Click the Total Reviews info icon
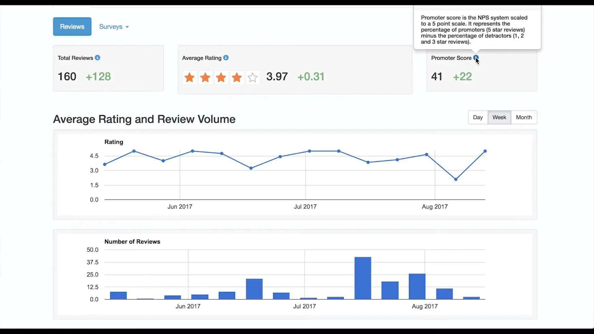The height and width of the screenshot is (334, 594). point(97,58)
